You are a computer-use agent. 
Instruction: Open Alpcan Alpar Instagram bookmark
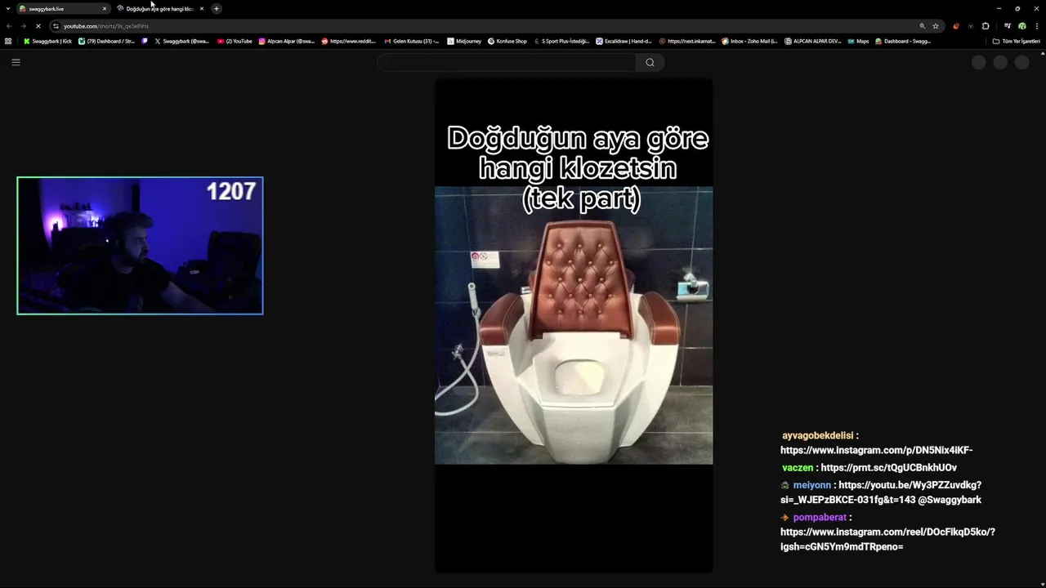(286, 41)
